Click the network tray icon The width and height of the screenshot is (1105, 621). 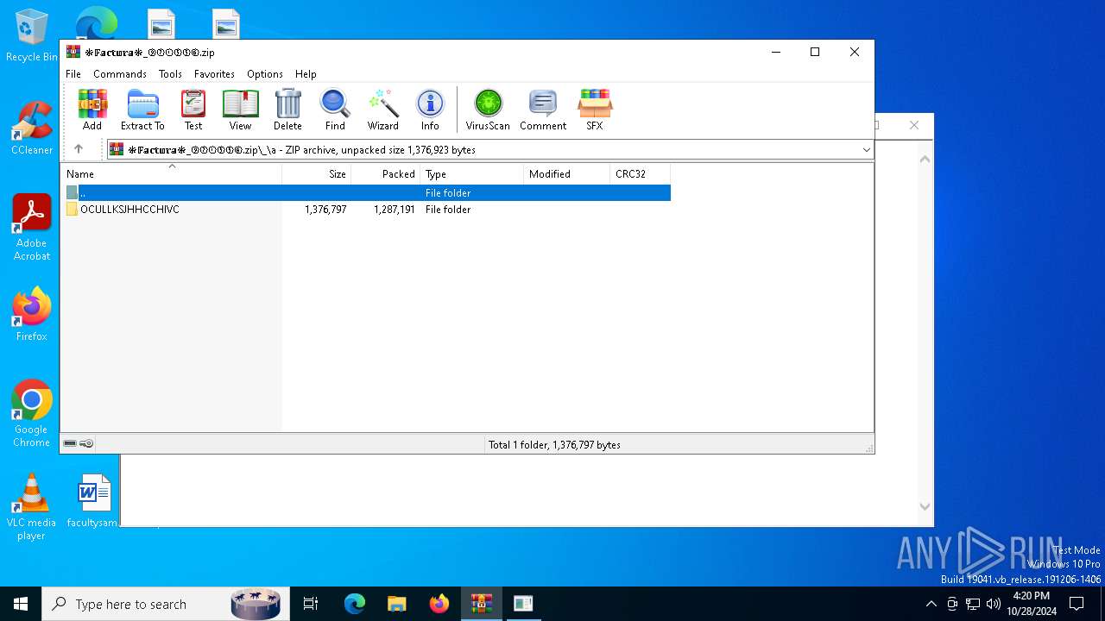tap(973, 604)
